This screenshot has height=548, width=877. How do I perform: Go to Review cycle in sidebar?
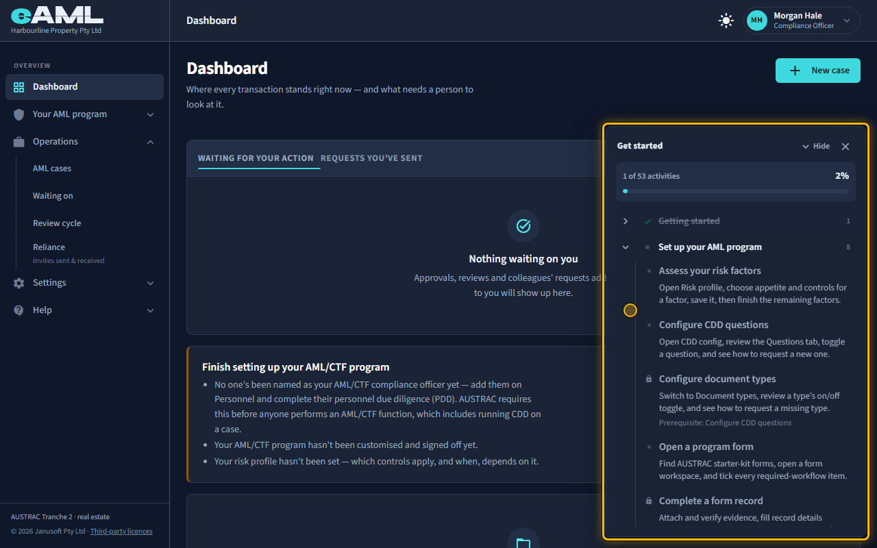[x=57, y=223]
